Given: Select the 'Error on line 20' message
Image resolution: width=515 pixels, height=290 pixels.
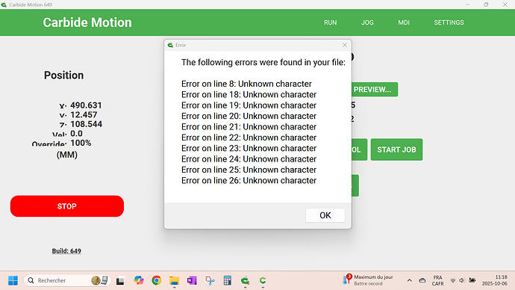Looking at the screenshot, I should [249, 116].
